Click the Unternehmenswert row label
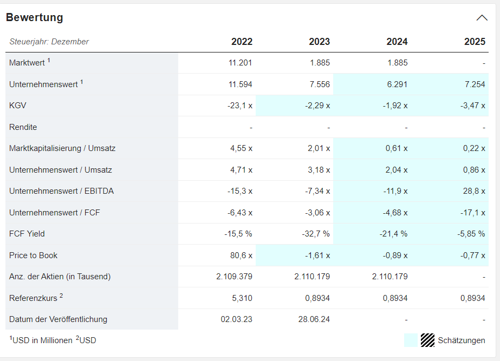The image size is (500, 361). click(x=43, y=84)
